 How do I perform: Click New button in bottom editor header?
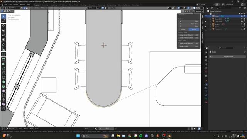click(107, 129)
